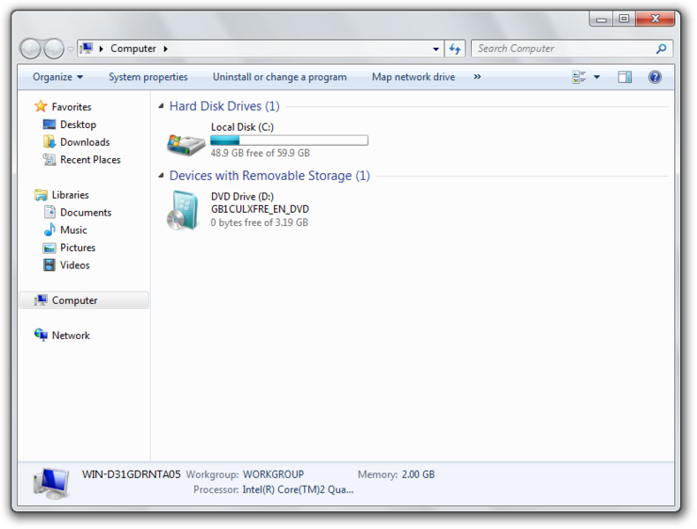The image size is (697, 529).
Task: Select Favorites in navigation pane
Action: 72,107
